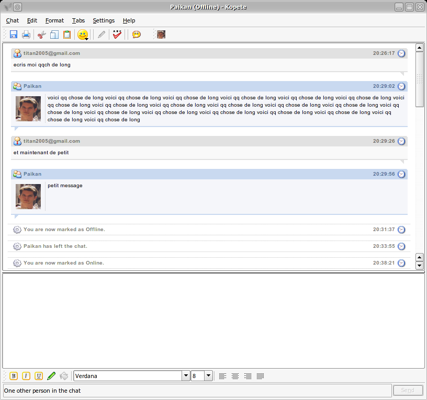Click the speech bubble smiley icon

137,35
